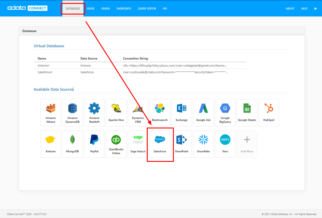Click the logout icon in header

315,9
